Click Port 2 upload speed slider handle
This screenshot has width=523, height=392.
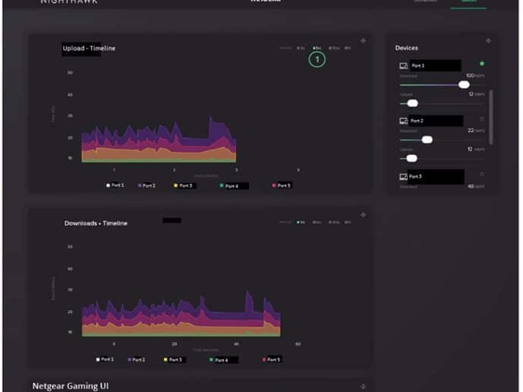coord(412,158)
